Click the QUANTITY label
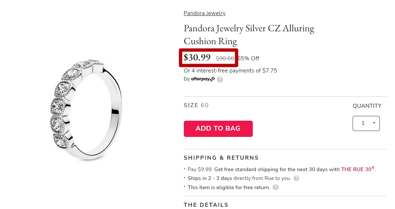Screen dimensions: 395x209 (367, 106)
